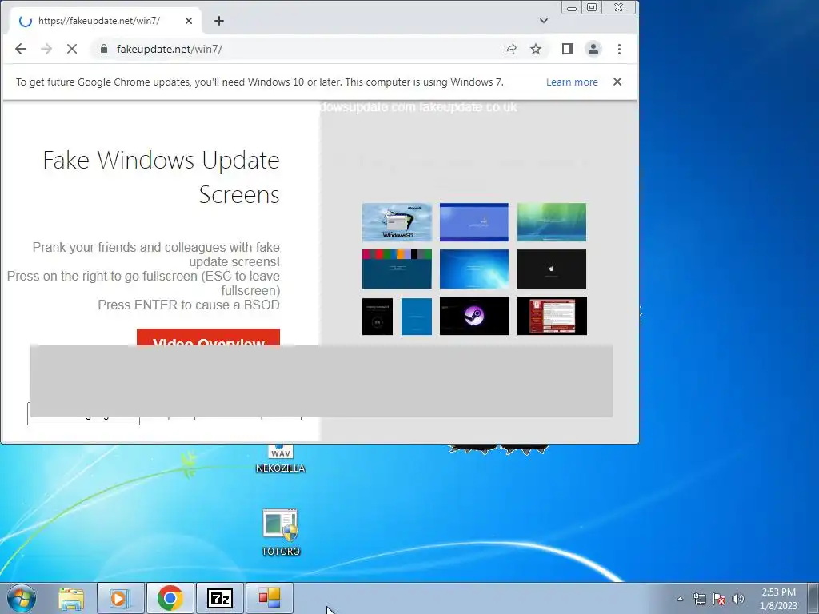This screenshot has height=614, width=819.
Task: Choose the Windows 7 blue swirl thumbnail
Action: click(x=473, y=269)
